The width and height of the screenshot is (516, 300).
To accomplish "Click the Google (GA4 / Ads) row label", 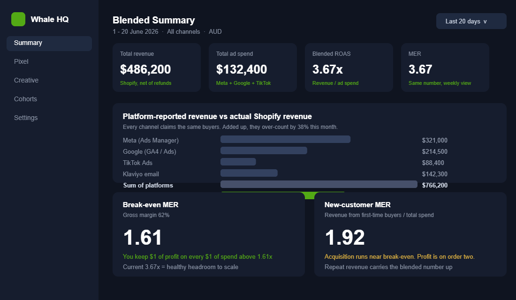I will point(149,152).
